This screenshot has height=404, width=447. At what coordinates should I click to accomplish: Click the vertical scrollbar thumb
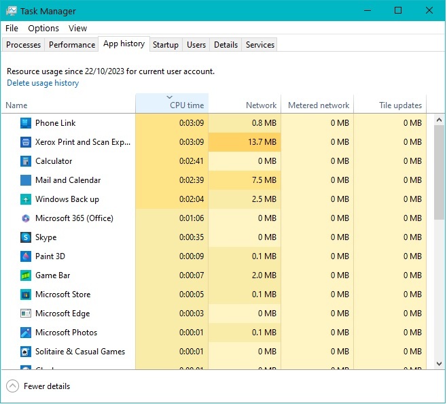pos(439,173)
